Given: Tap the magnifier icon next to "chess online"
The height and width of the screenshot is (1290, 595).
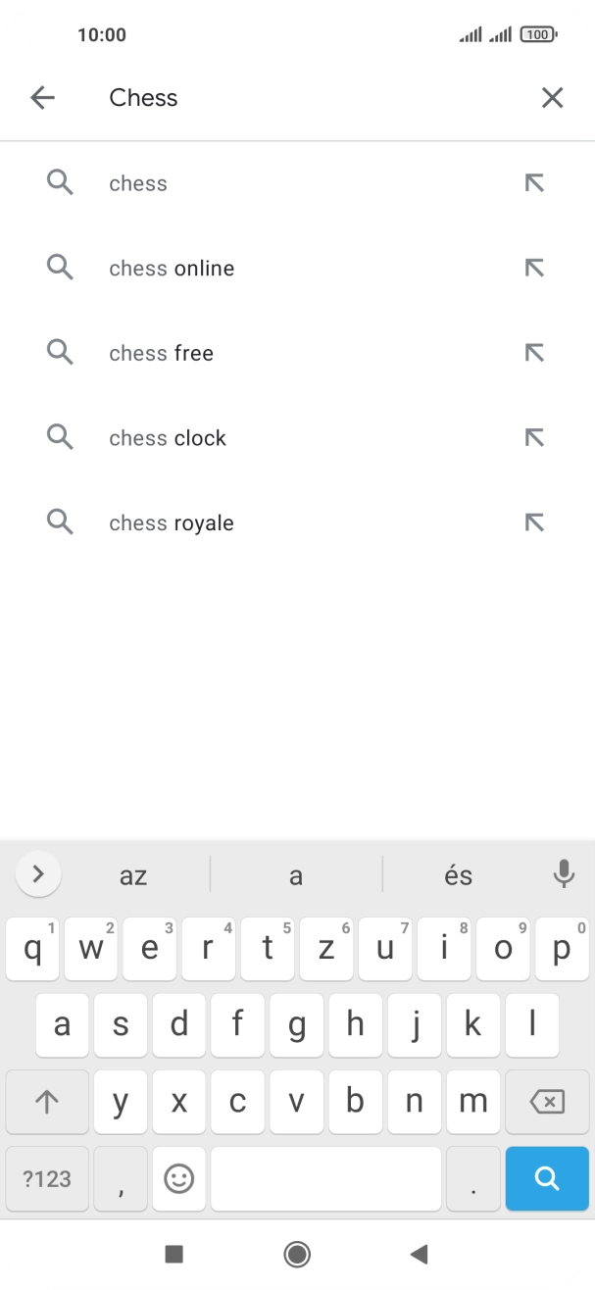Looking at the screenshot, I should click(60, 267).
